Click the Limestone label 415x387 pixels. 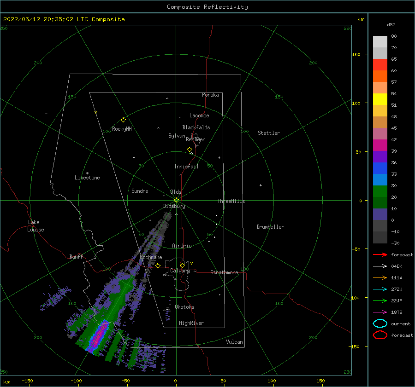(x=87, y=178)
